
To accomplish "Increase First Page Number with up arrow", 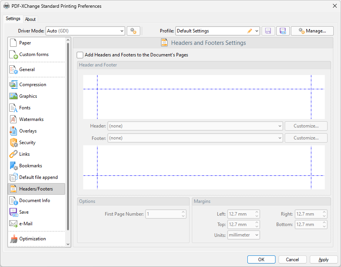I will tap(183, 212).
